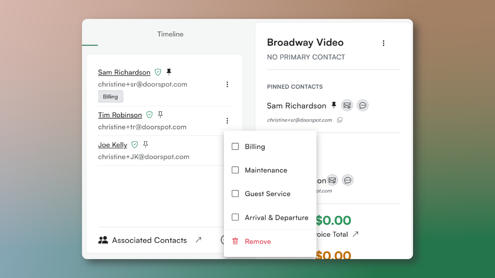Image resolution: width=495 pixels, height=278 pixels.
Task: Open Broadway Video kebab menu
Action: pyautogui.click(x=384, y=43)
